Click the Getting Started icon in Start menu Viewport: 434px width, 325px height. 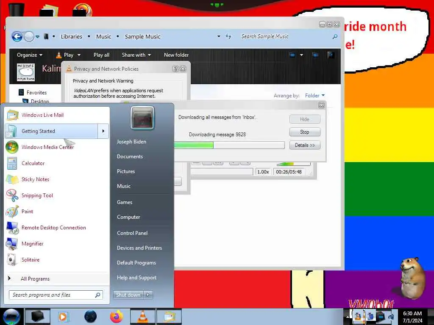(x=11, y=131)
